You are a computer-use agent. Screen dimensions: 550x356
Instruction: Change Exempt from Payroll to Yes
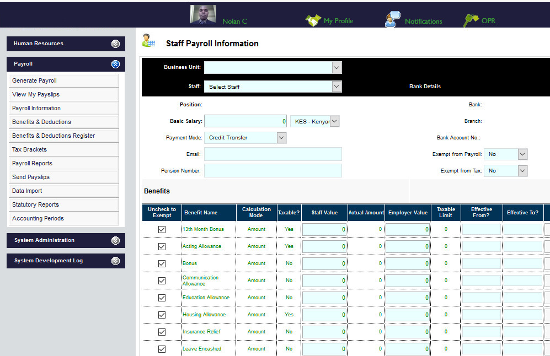(522, 154)
